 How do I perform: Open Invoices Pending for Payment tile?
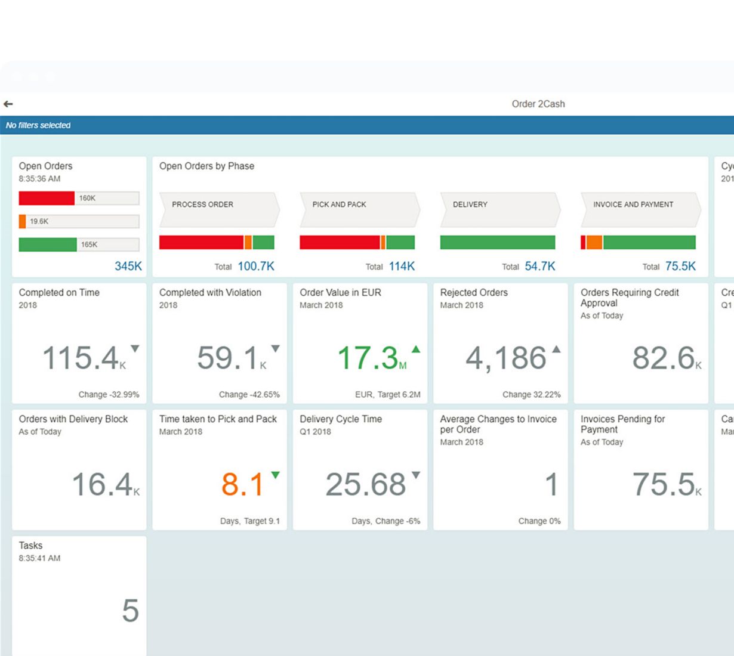640,469
